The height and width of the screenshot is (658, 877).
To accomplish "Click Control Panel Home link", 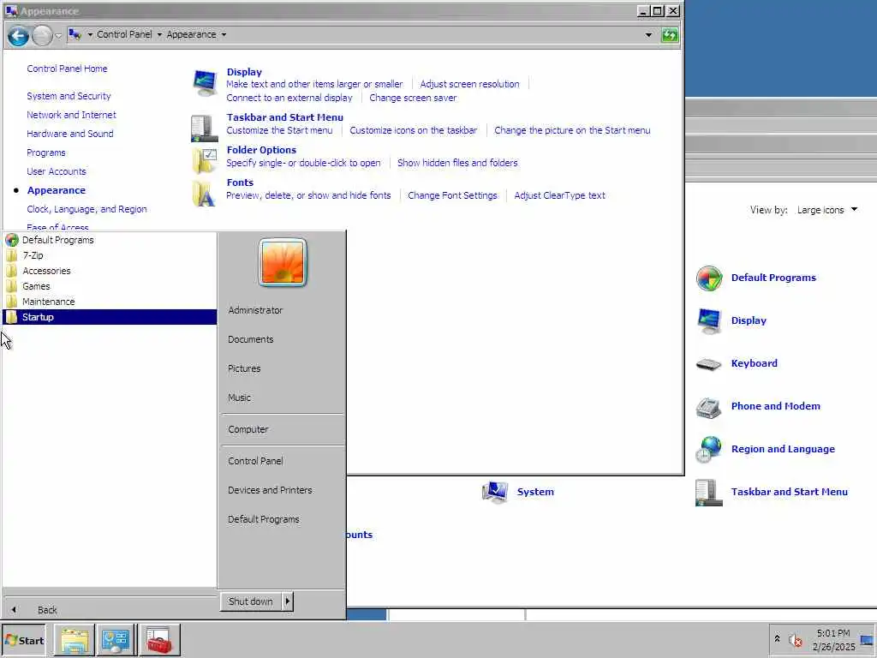I will pyautogui.click(x=67, y=69).
